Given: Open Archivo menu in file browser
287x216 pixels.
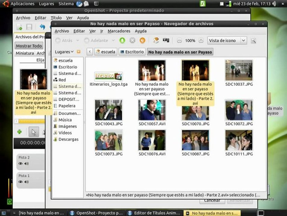Looking at the screenshot, I should [x=62, y=31].
